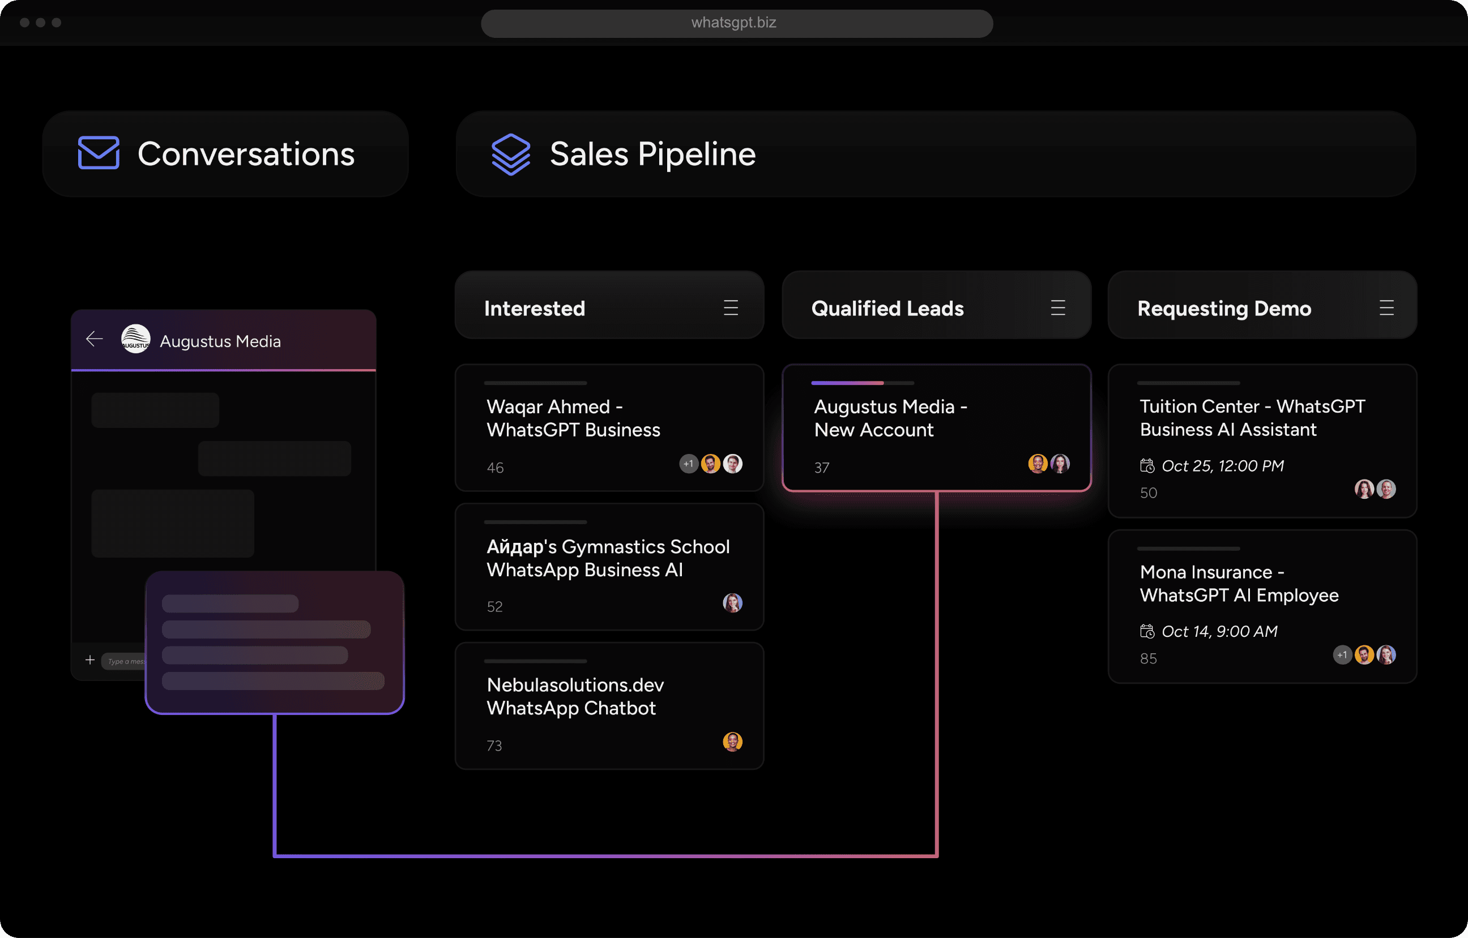
Task: Select the Augustus Media - New Account card
Action: [x=936, y=427]
